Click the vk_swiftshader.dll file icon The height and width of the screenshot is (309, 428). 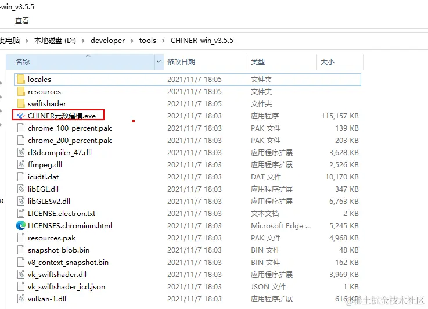(x=21, y=274)
